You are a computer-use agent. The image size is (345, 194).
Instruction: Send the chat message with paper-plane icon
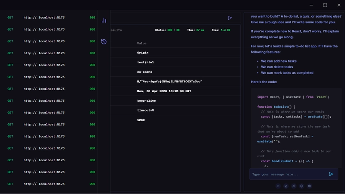click(x=331, y=174)
